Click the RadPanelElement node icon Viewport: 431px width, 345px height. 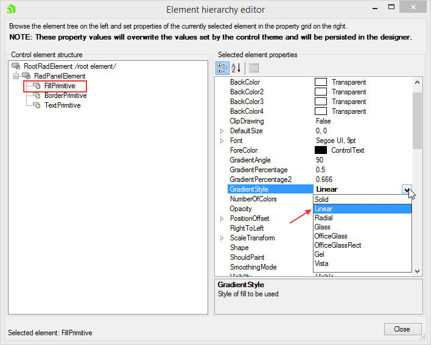(26, 76)
